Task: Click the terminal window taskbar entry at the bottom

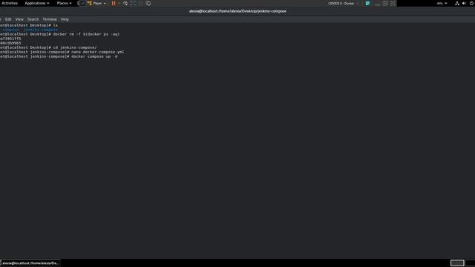Action: (x=30, y=263)
